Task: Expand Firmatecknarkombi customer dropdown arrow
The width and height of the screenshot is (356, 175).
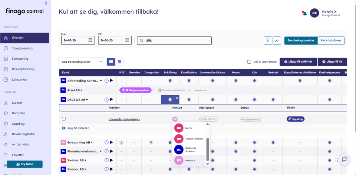Action: point(101,151)
